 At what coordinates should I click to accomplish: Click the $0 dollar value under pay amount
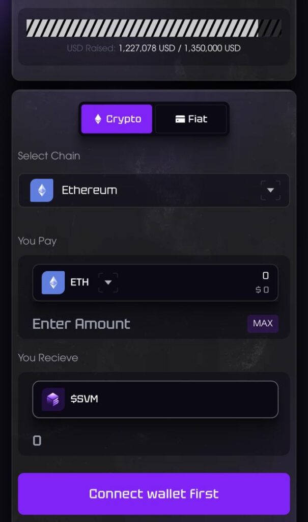pos(263,290)
